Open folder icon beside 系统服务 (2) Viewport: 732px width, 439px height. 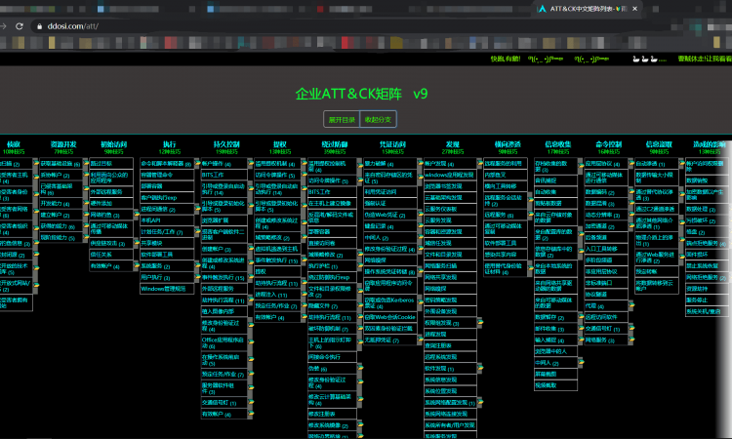[x=197, y=266]
